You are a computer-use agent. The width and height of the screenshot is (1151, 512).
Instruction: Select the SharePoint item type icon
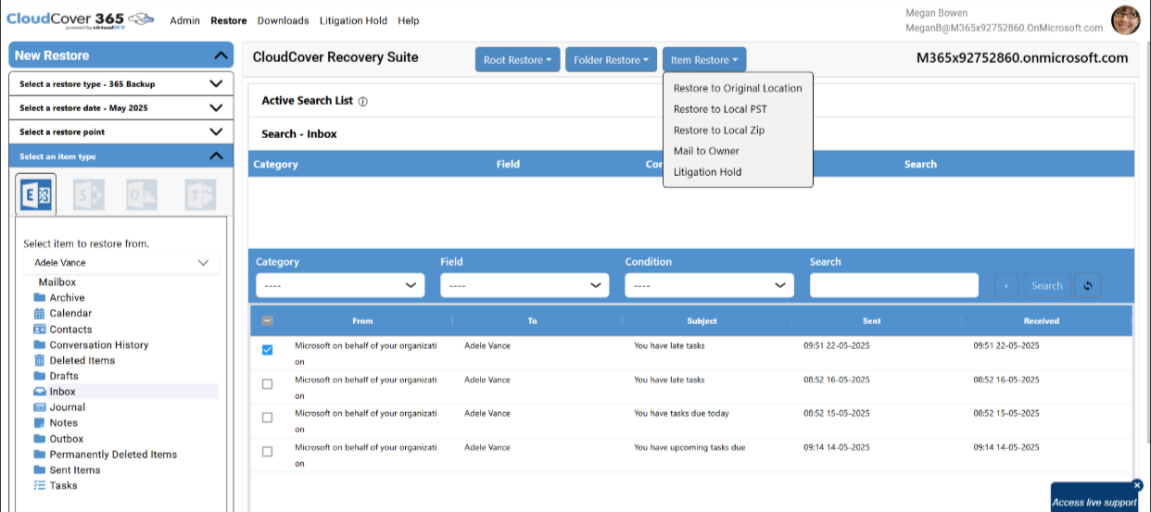[89, 194]
